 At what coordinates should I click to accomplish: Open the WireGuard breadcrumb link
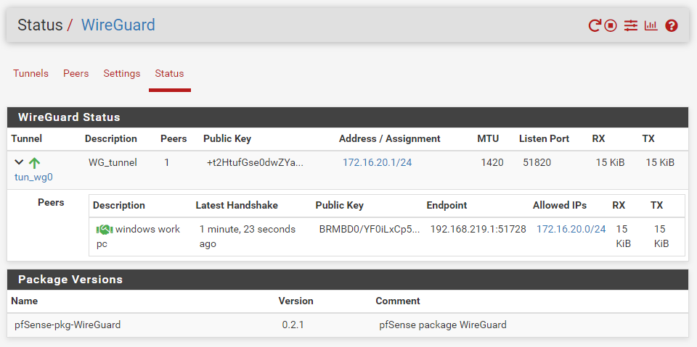tap(118, 25)
